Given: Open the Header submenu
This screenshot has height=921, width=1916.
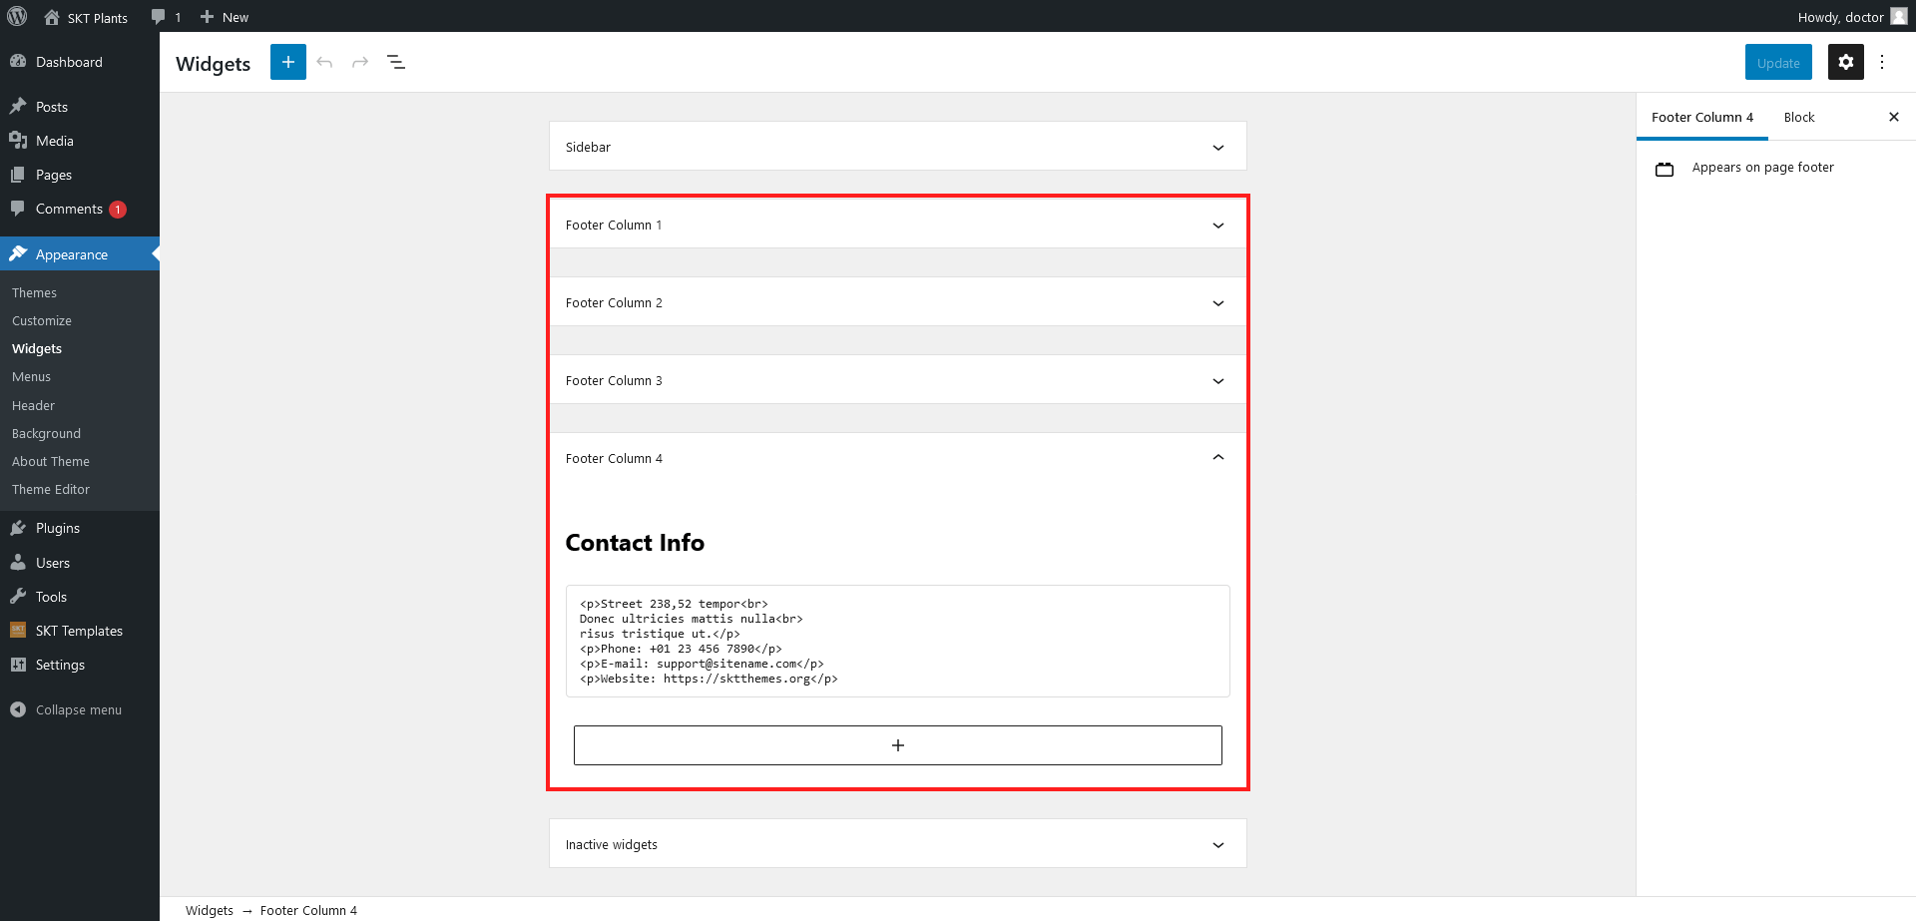Looking at the screenshot, I should [33, 405].
